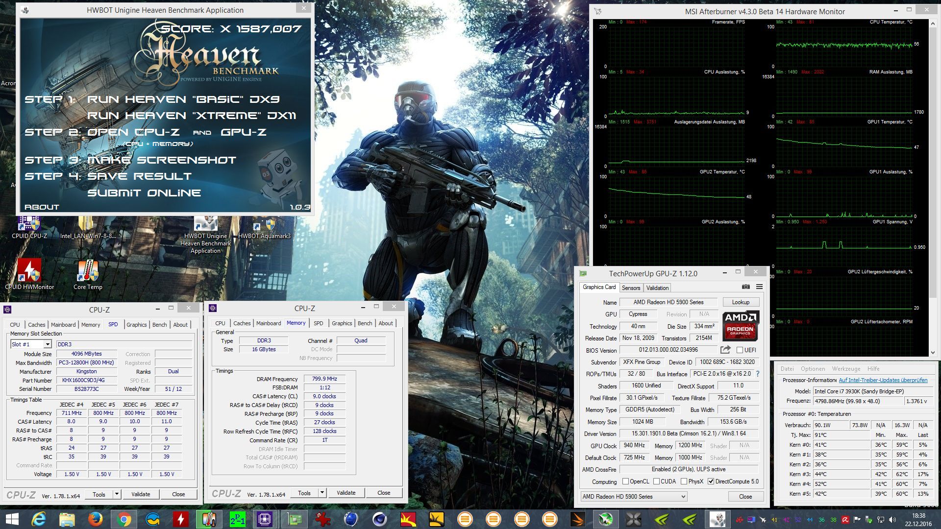The image size is (941, 529).
Task: Click Validate in CPU-Z SPD window
Action: (141, 494)
